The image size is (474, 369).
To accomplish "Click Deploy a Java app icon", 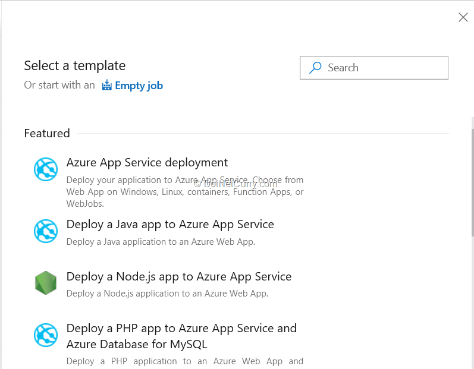I will [46, 231].
